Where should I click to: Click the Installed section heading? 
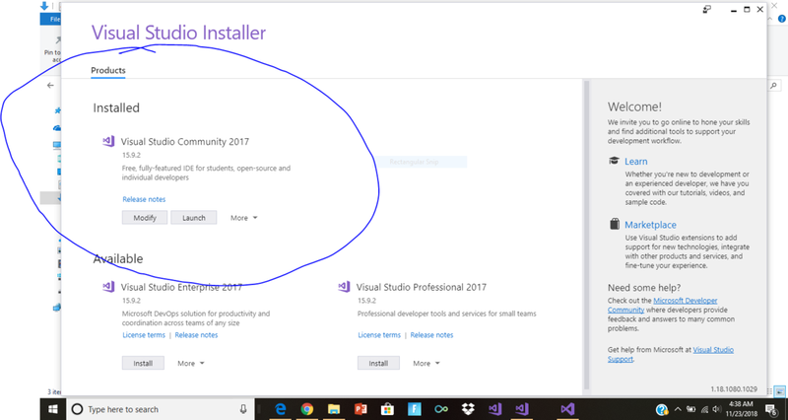tap(116, 107)
